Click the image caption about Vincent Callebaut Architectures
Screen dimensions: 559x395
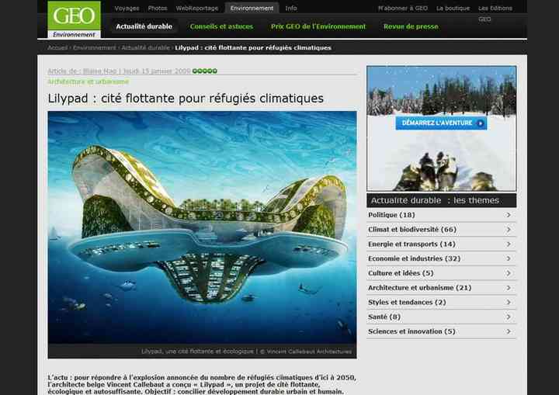pyautogui.click(x=246, y=352)
